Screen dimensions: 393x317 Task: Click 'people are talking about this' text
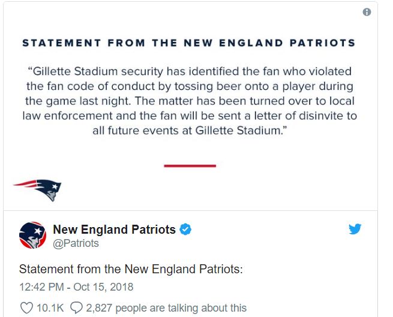(x=181, y=308)
